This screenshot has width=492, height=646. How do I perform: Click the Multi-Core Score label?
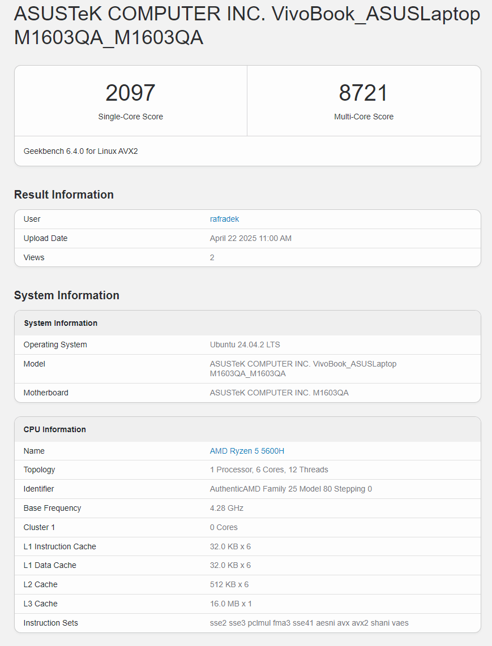[x=363, y=117]
